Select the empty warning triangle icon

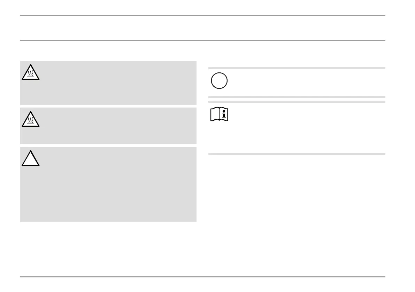coord(31,158)
